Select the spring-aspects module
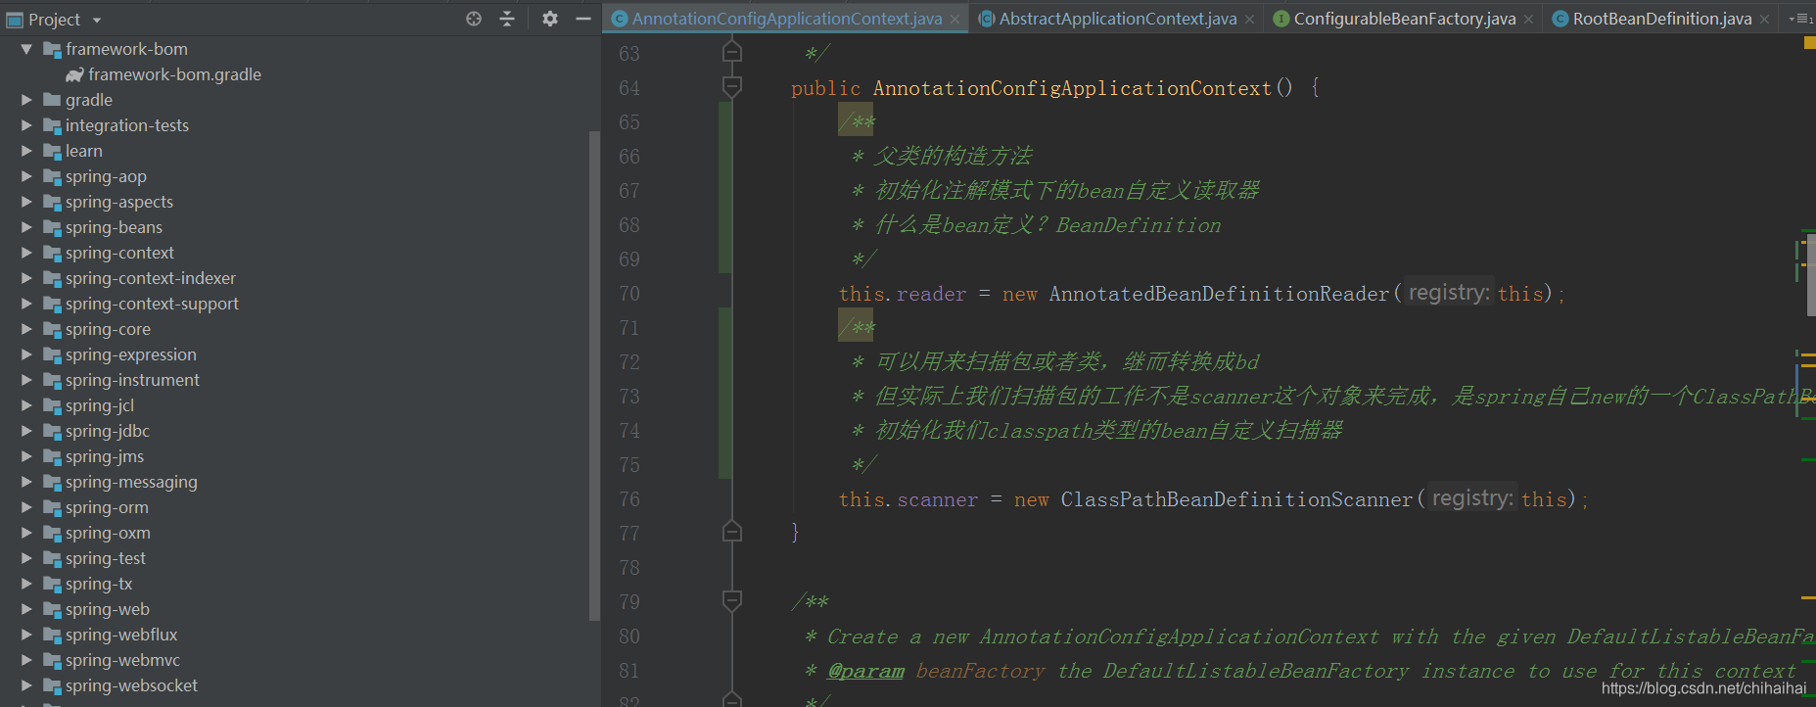Screen dimensions: 1816x707 pos(119,202)
